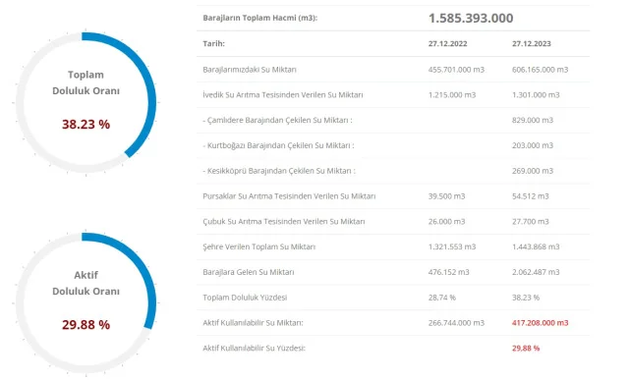Select the value 26.000 m3

pyautogui.click(x=446, y=222)
